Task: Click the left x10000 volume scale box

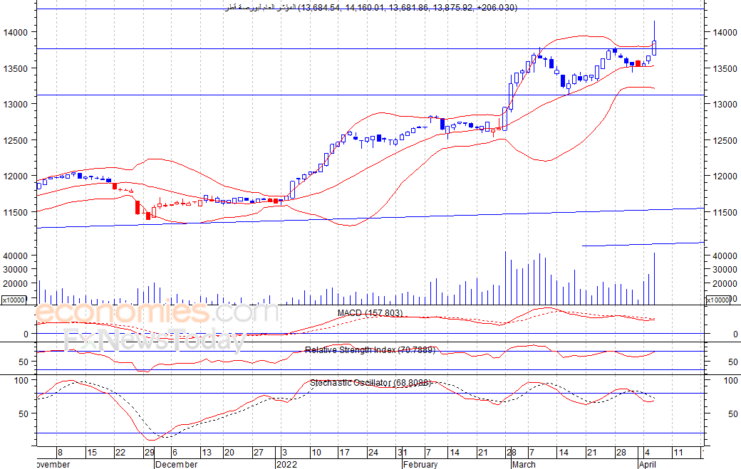Action: click(x=14, y=300)
